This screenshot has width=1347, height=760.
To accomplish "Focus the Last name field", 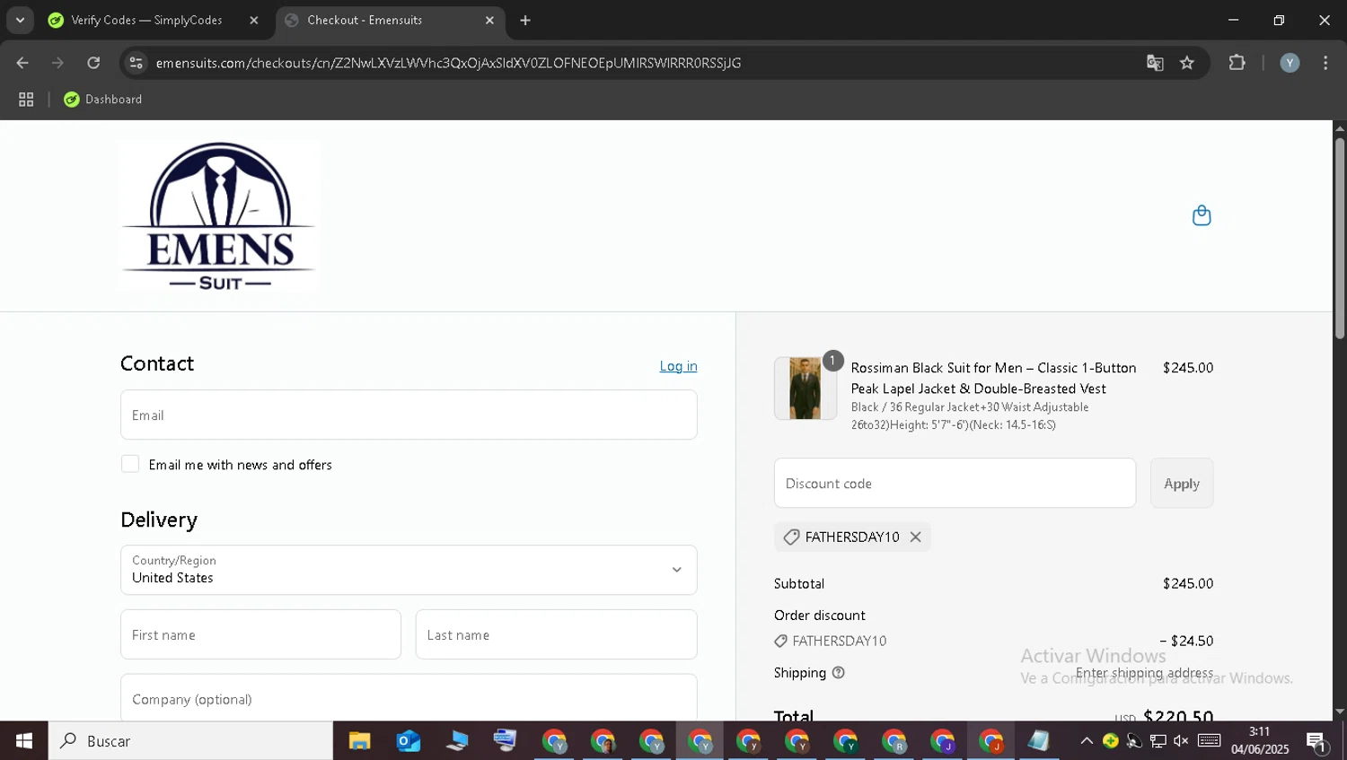I will click(556, 634).
